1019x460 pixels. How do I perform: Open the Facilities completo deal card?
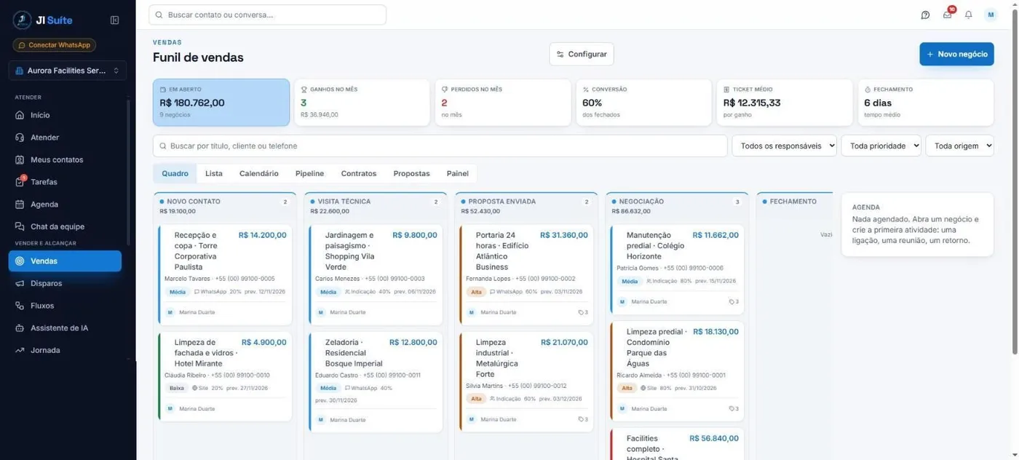(x=678, y=444)
